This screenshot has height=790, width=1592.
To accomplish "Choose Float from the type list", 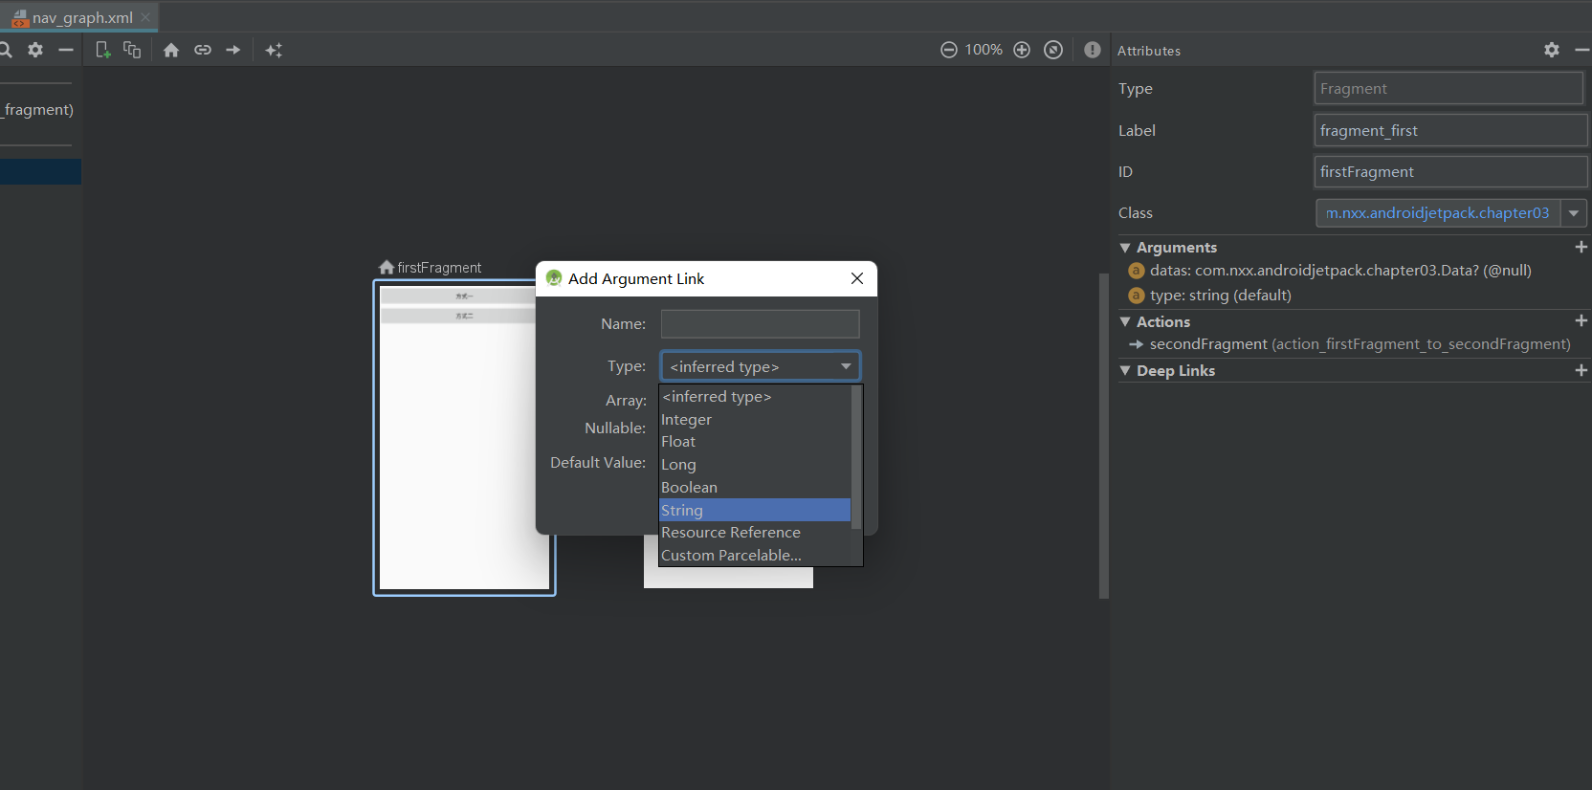I will pyautogui.click(x=755, y=442).
